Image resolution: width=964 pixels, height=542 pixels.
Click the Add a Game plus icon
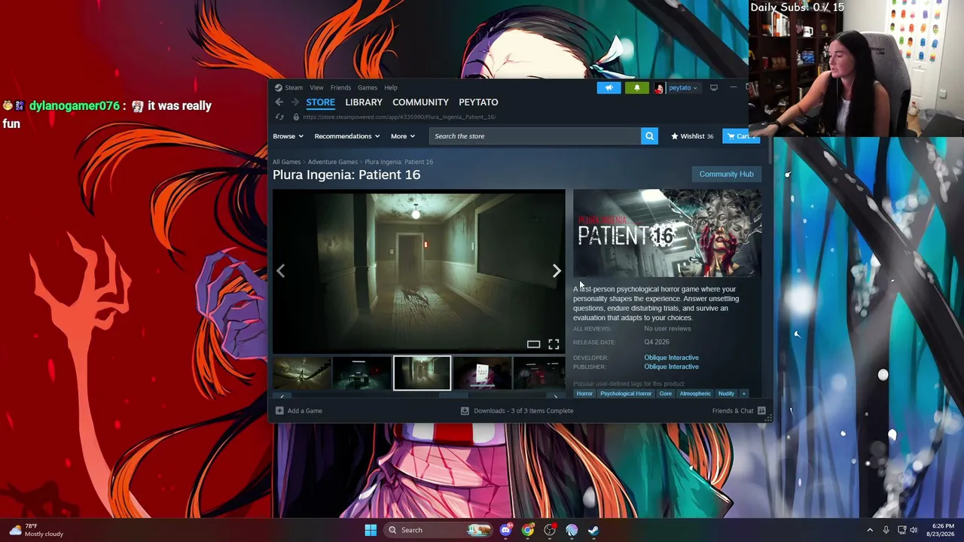pos(279,411)
